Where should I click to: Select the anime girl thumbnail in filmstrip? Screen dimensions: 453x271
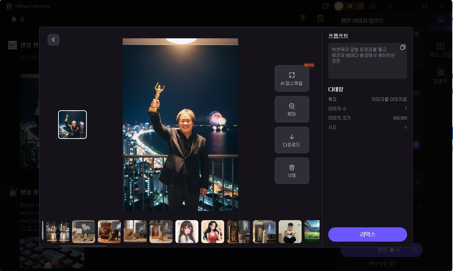pos(187,232)
